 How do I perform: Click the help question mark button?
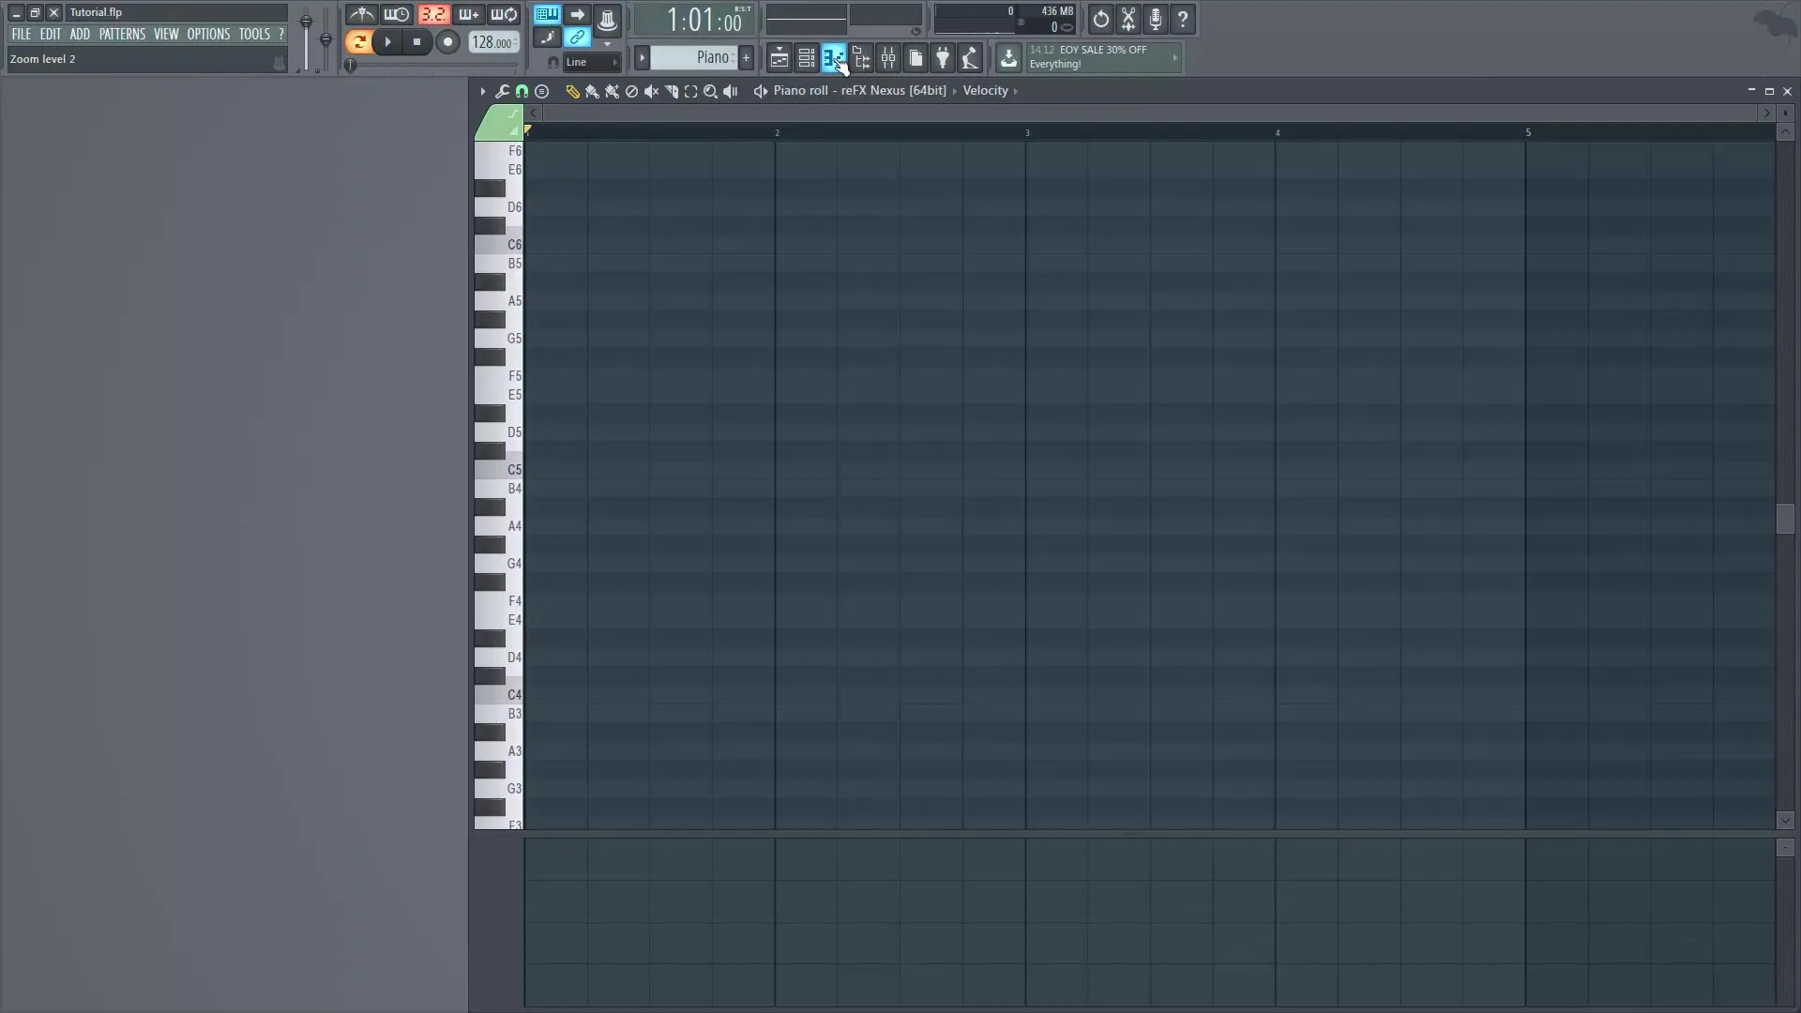click(x=1184, y=19)
